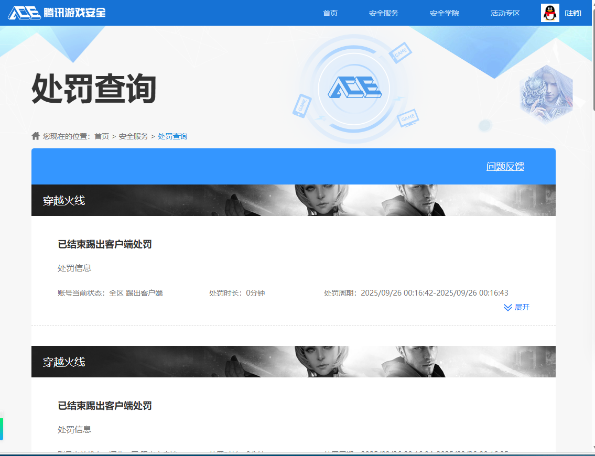This screenshot has height=456, width=595.
Task: Click the hexagonal character portrait
Action: click(x=546, y=94)
